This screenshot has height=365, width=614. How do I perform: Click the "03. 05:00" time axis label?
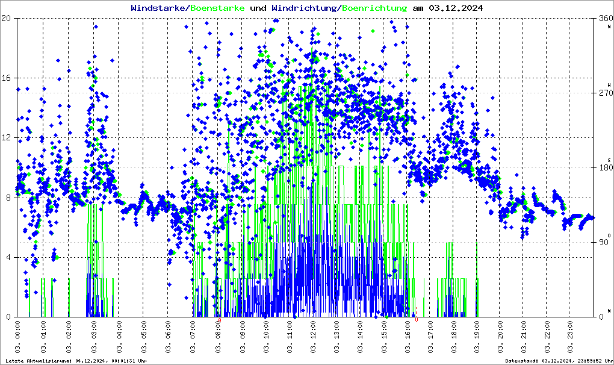click(x=144, y=337)
